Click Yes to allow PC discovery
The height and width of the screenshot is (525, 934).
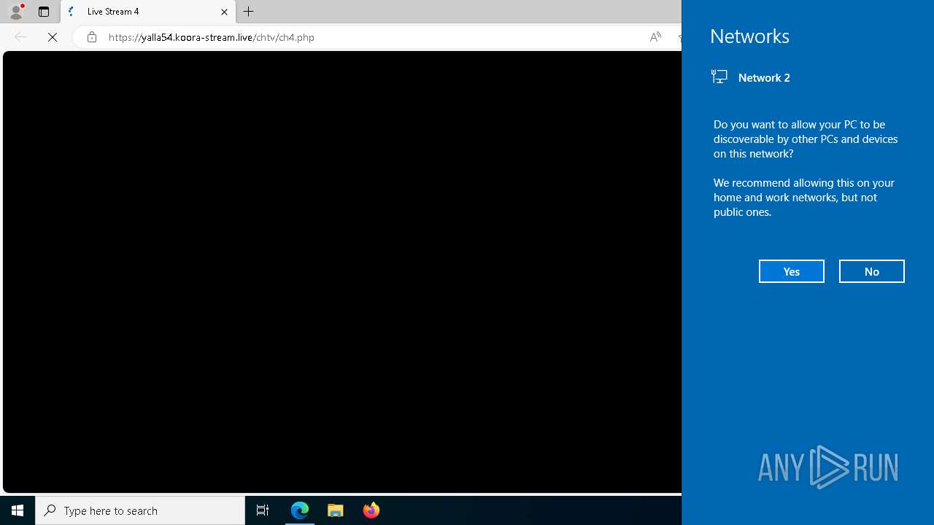tap(792, 271)
